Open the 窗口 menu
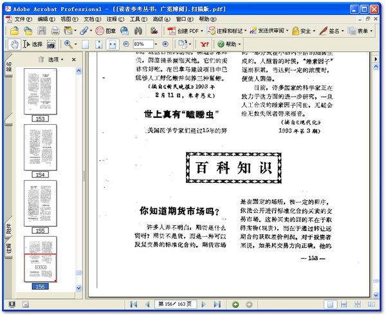The height and width of the screenshot is (316, 386). tap(185, 19)
